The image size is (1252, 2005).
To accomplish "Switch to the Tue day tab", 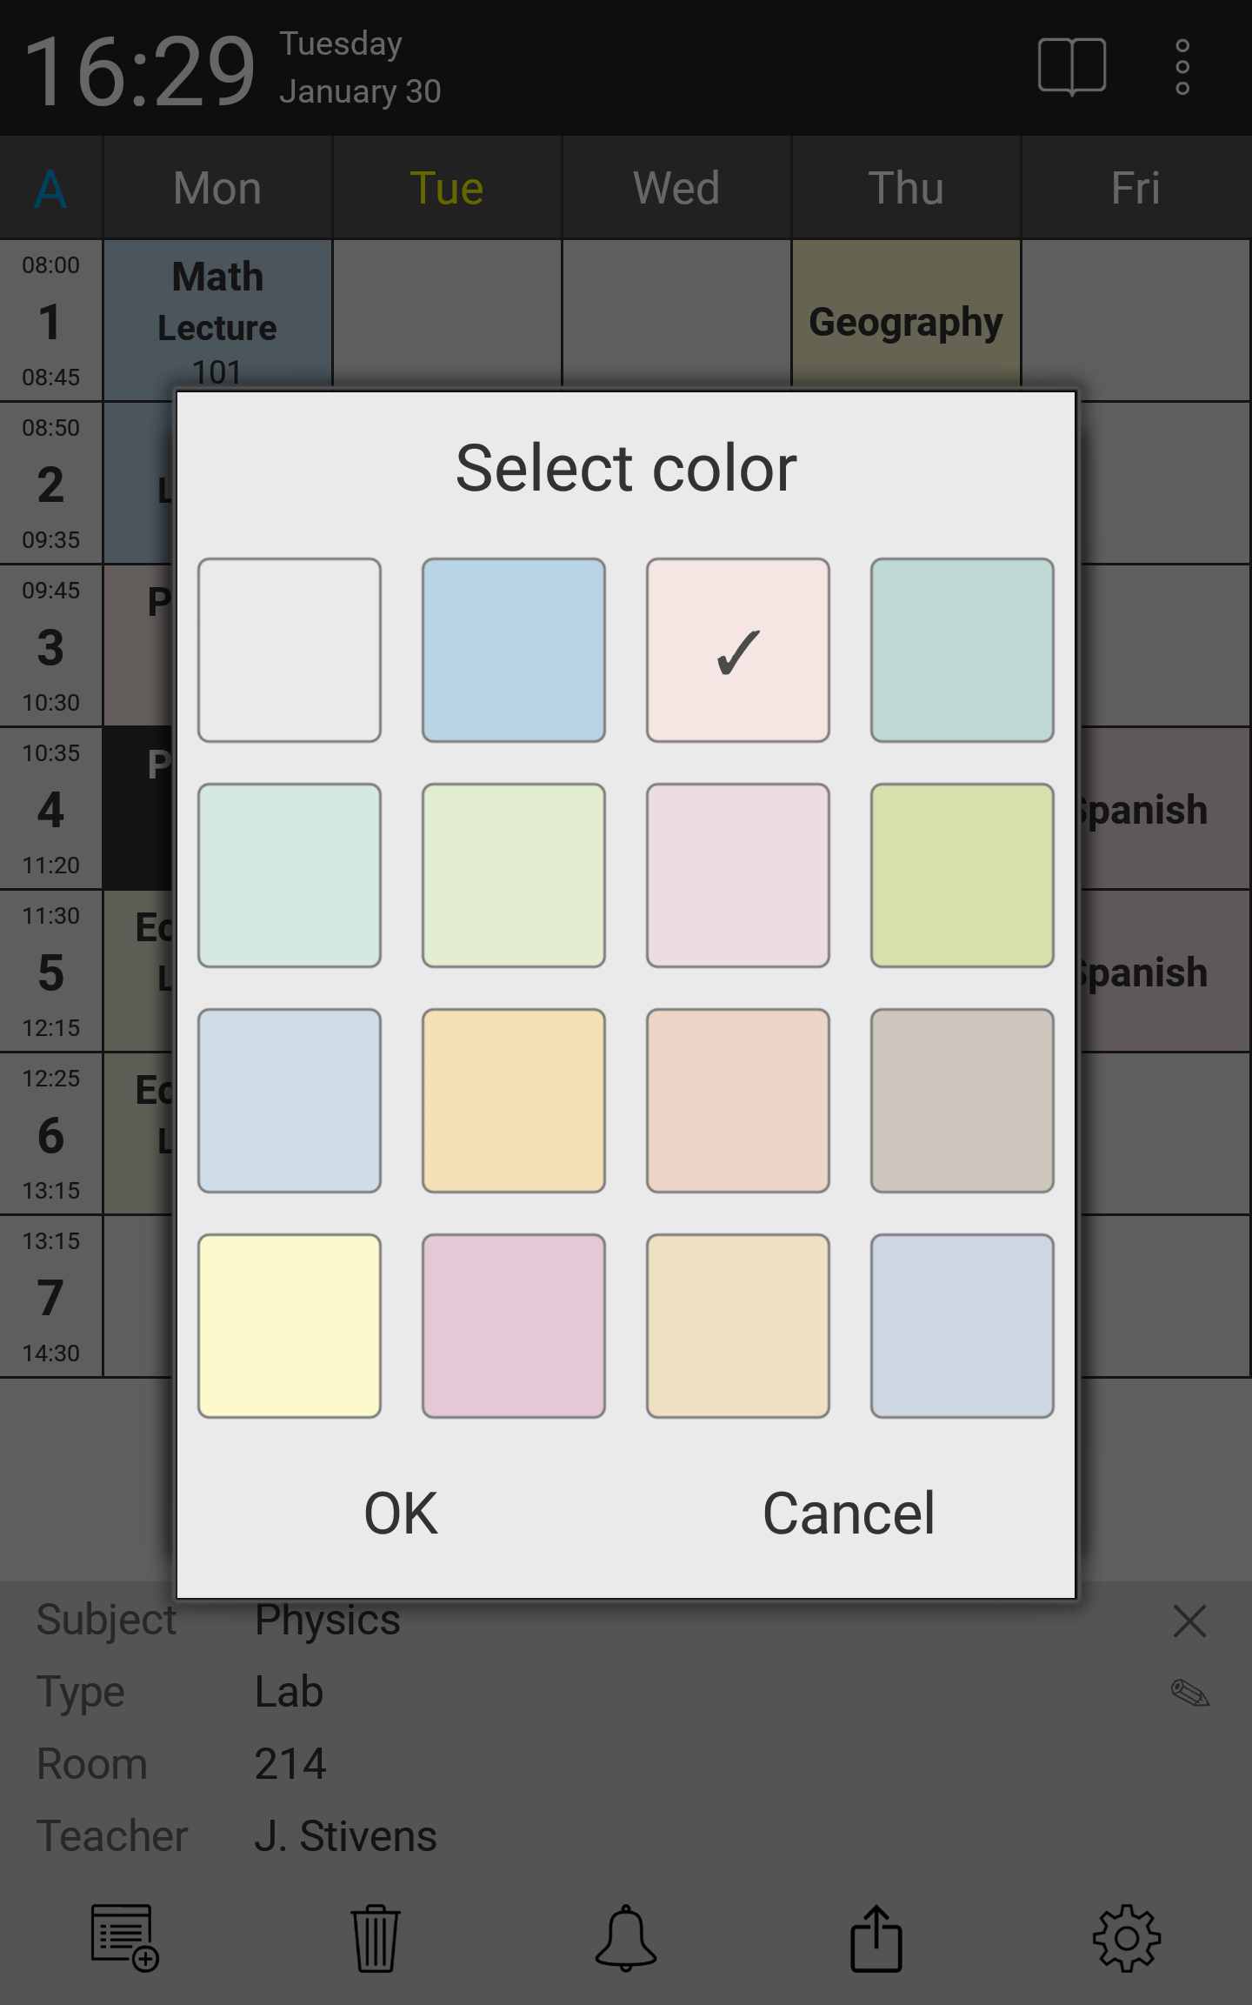I will click(x=447, y=188).
